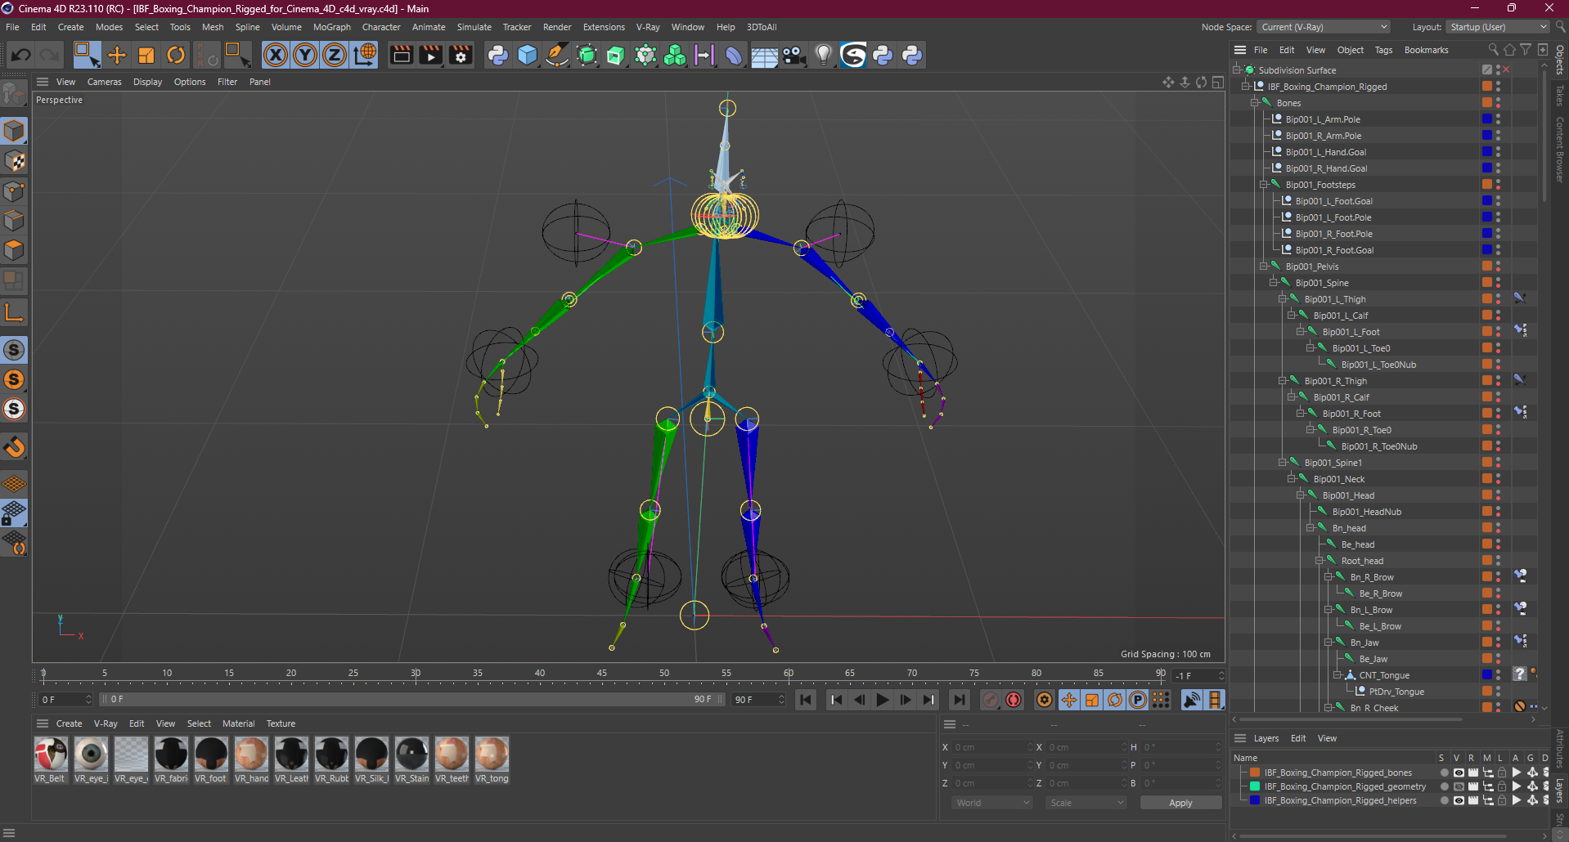1569x842 pixels.
Task: Click the Apply button
Action: pos(1180,803)
